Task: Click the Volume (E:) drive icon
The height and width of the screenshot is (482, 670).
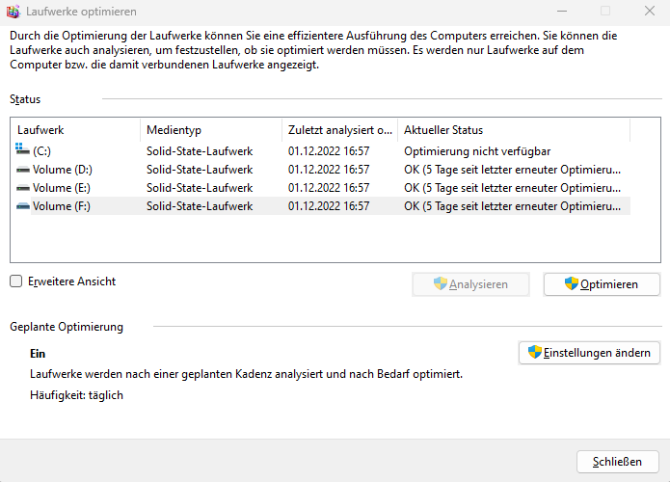Action: click(22, 188)
